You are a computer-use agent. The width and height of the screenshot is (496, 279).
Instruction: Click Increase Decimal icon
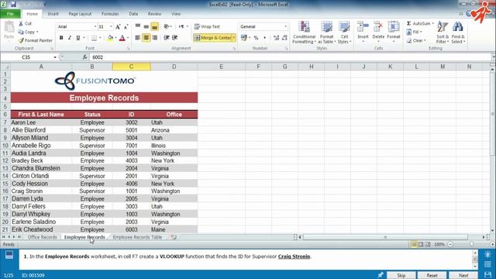point(276,38)
